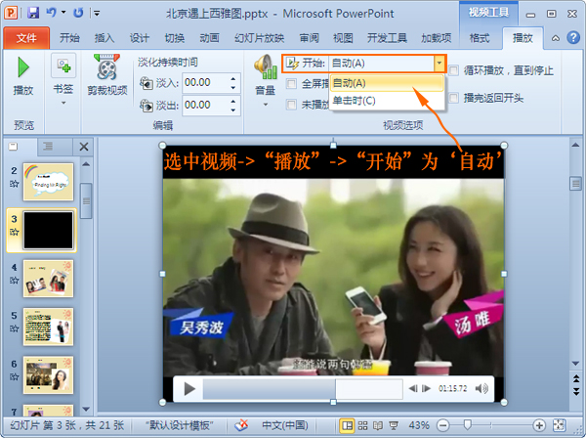The image size is (586, 438).
Task: Select slide 6 thumbnail
Action: (x=48, y=375)
